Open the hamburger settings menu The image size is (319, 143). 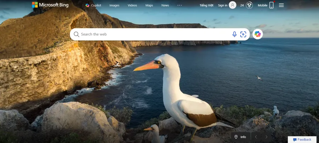281,5
